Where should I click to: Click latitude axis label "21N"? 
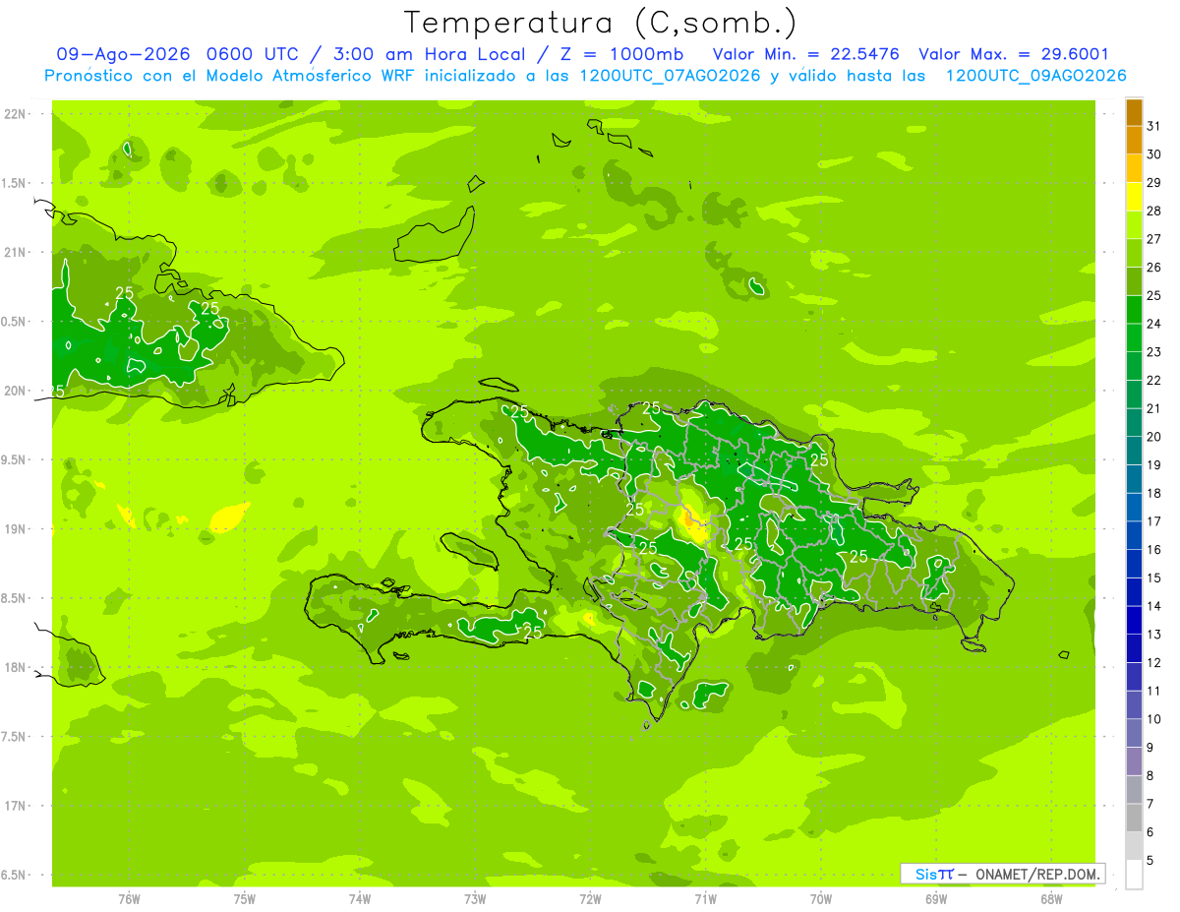click(14, 252)
